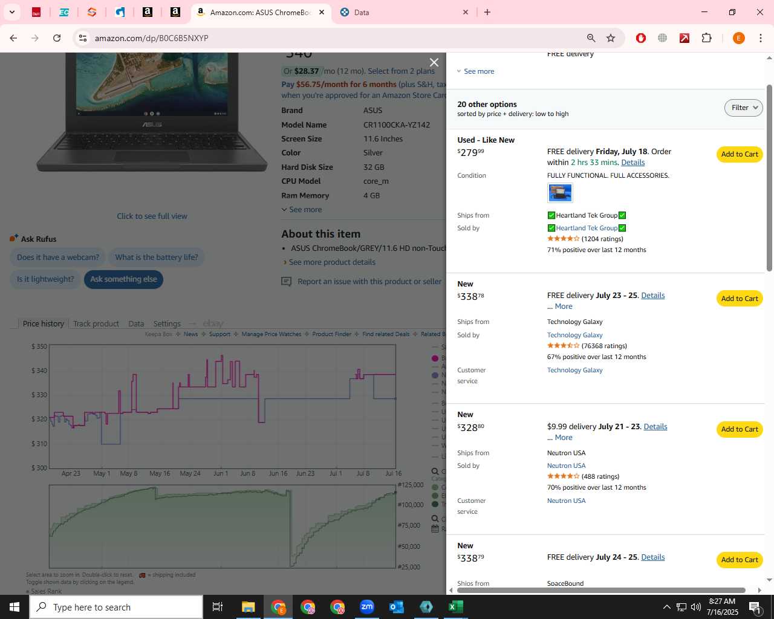Click the ebay tab in Keepa box
Image resolution: width=774 pixels, height=619 pixels.
[213, 323]
